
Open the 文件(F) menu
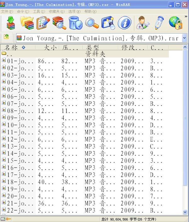(7, 11)
